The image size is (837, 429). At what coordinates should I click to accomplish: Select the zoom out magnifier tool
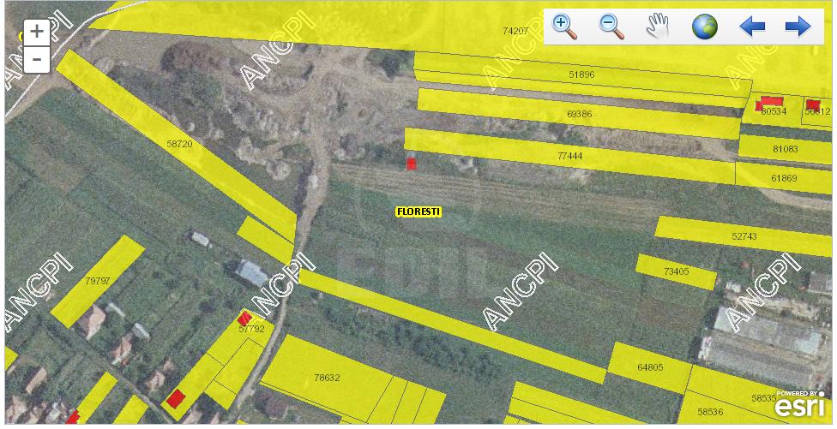611,27
